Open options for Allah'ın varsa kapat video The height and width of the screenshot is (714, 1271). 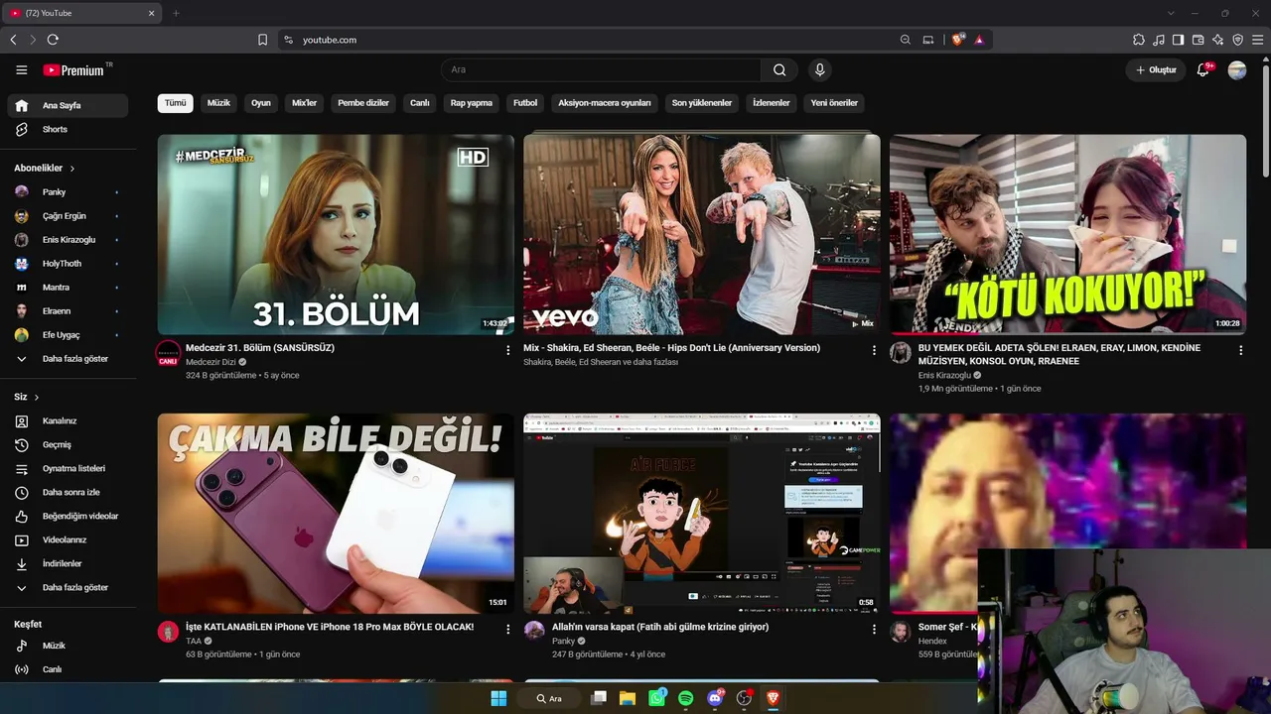[874, 629]
